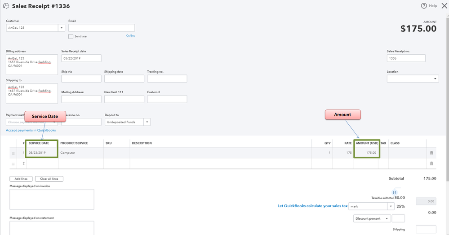Click Message displayed on invoice box

52,199
